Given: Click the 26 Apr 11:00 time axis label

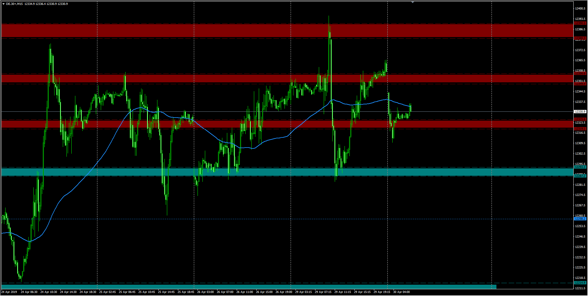Looking at the screenshot, I should [244, 292].
